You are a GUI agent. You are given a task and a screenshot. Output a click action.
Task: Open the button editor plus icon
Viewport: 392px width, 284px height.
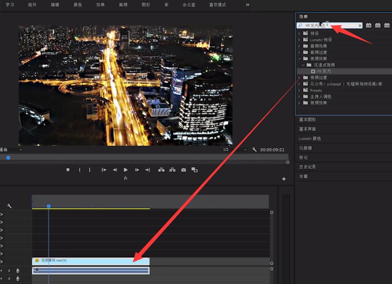(284, 179)
